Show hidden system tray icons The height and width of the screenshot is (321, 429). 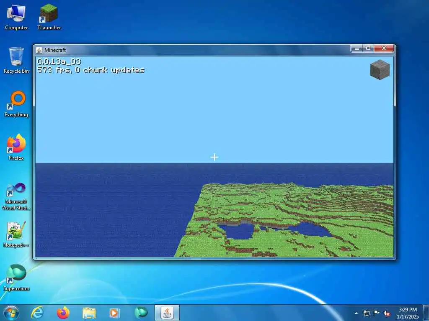pyautogui.click(x=356, y=313)
